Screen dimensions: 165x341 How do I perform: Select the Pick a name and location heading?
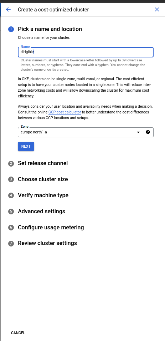click(x=50, y=29)
